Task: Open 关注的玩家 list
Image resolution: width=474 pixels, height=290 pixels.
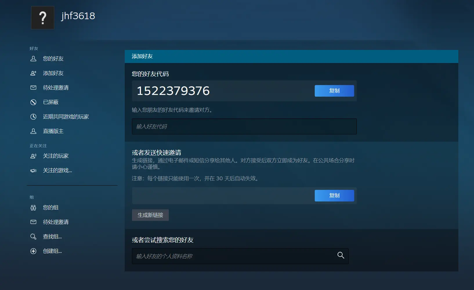Action: pos(56,156)
